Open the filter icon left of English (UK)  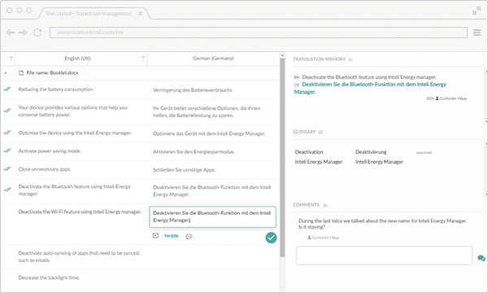coord(11,59)
